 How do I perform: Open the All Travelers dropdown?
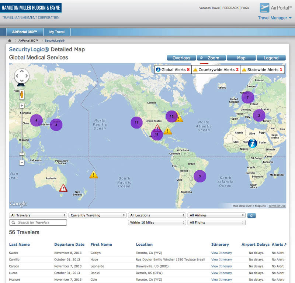coord(38,215)
